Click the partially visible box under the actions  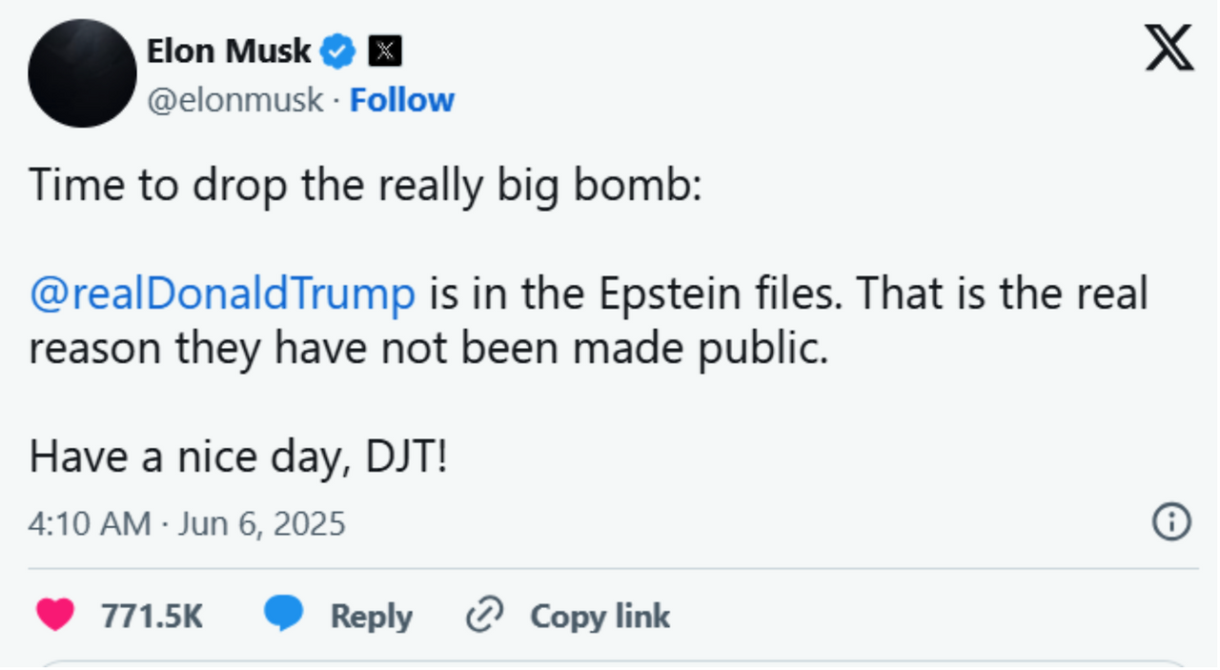(610, 663)
